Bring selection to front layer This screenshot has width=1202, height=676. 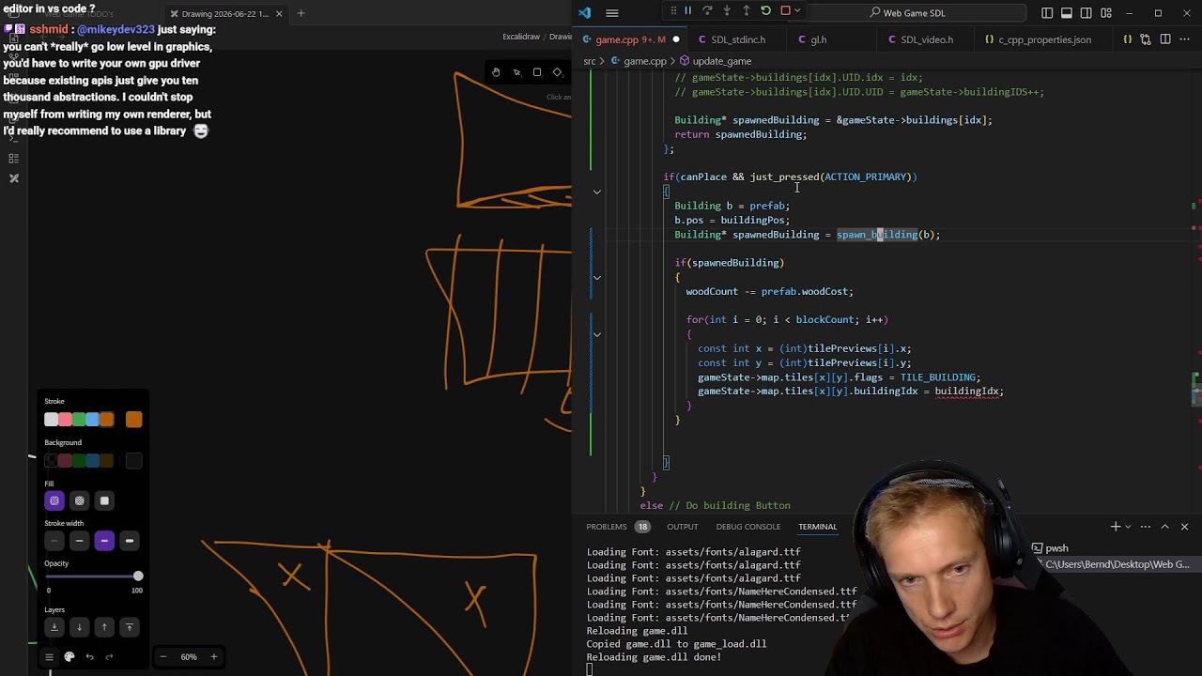(130, 626)
